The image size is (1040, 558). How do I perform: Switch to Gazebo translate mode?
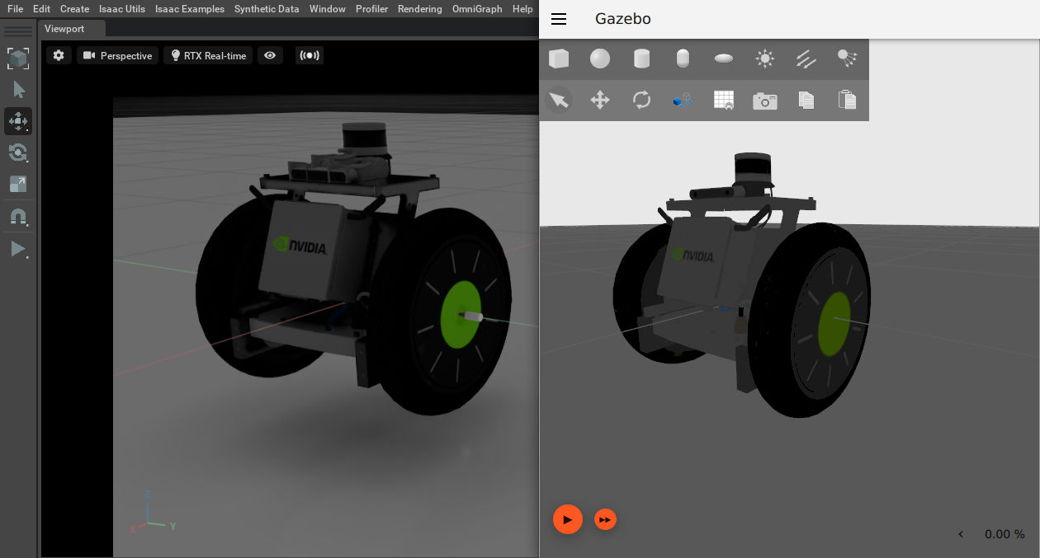600,100
